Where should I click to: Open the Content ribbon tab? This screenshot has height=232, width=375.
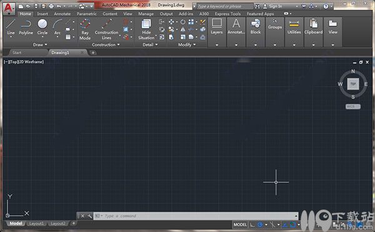click(x=110, y=14)
